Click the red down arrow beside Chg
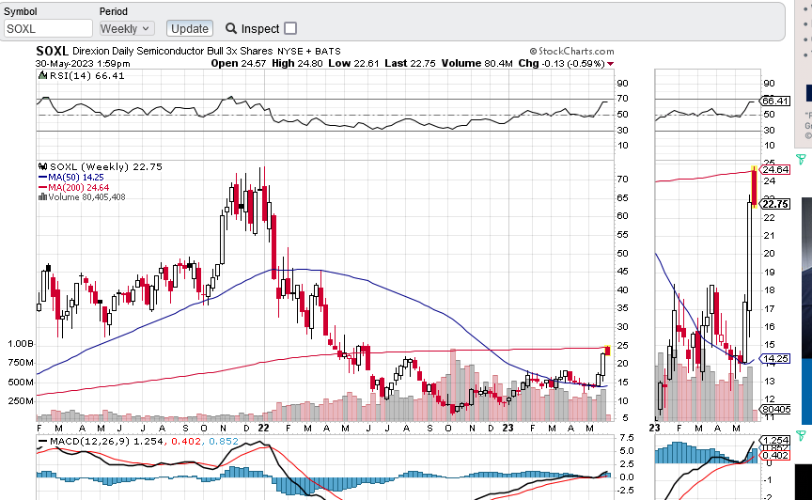The width and height of the screenshot is (812, 500). click(x=611, y=64)
